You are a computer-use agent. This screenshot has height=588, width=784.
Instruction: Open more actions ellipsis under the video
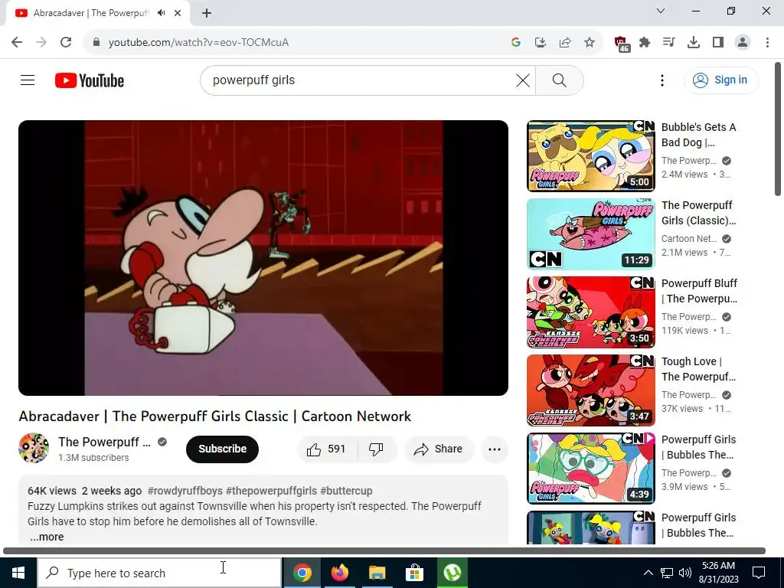click(495, 449)
